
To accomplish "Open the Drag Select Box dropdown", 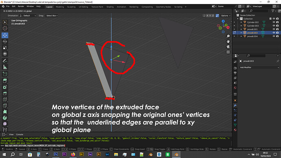I will [x=52, y=15].
